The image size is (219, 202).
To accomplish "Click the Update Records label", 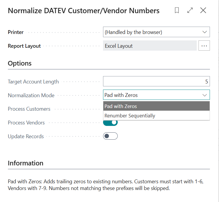I will coord(26,136).
